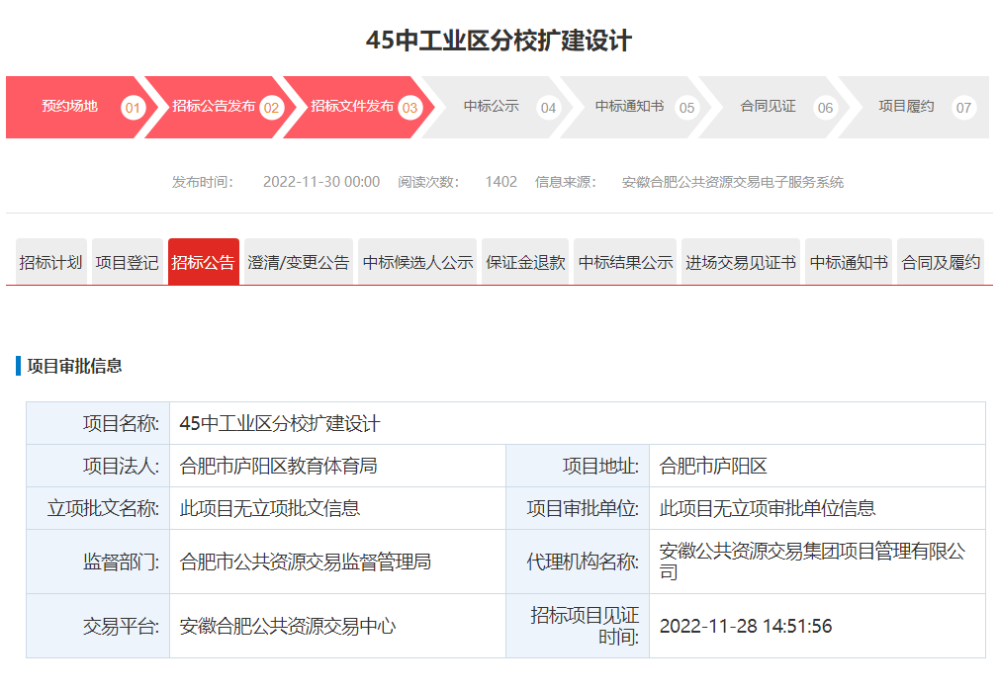This screenshot has width=998, height=692.
Task: Click the 信息来源 label
Action: [566, 182]
